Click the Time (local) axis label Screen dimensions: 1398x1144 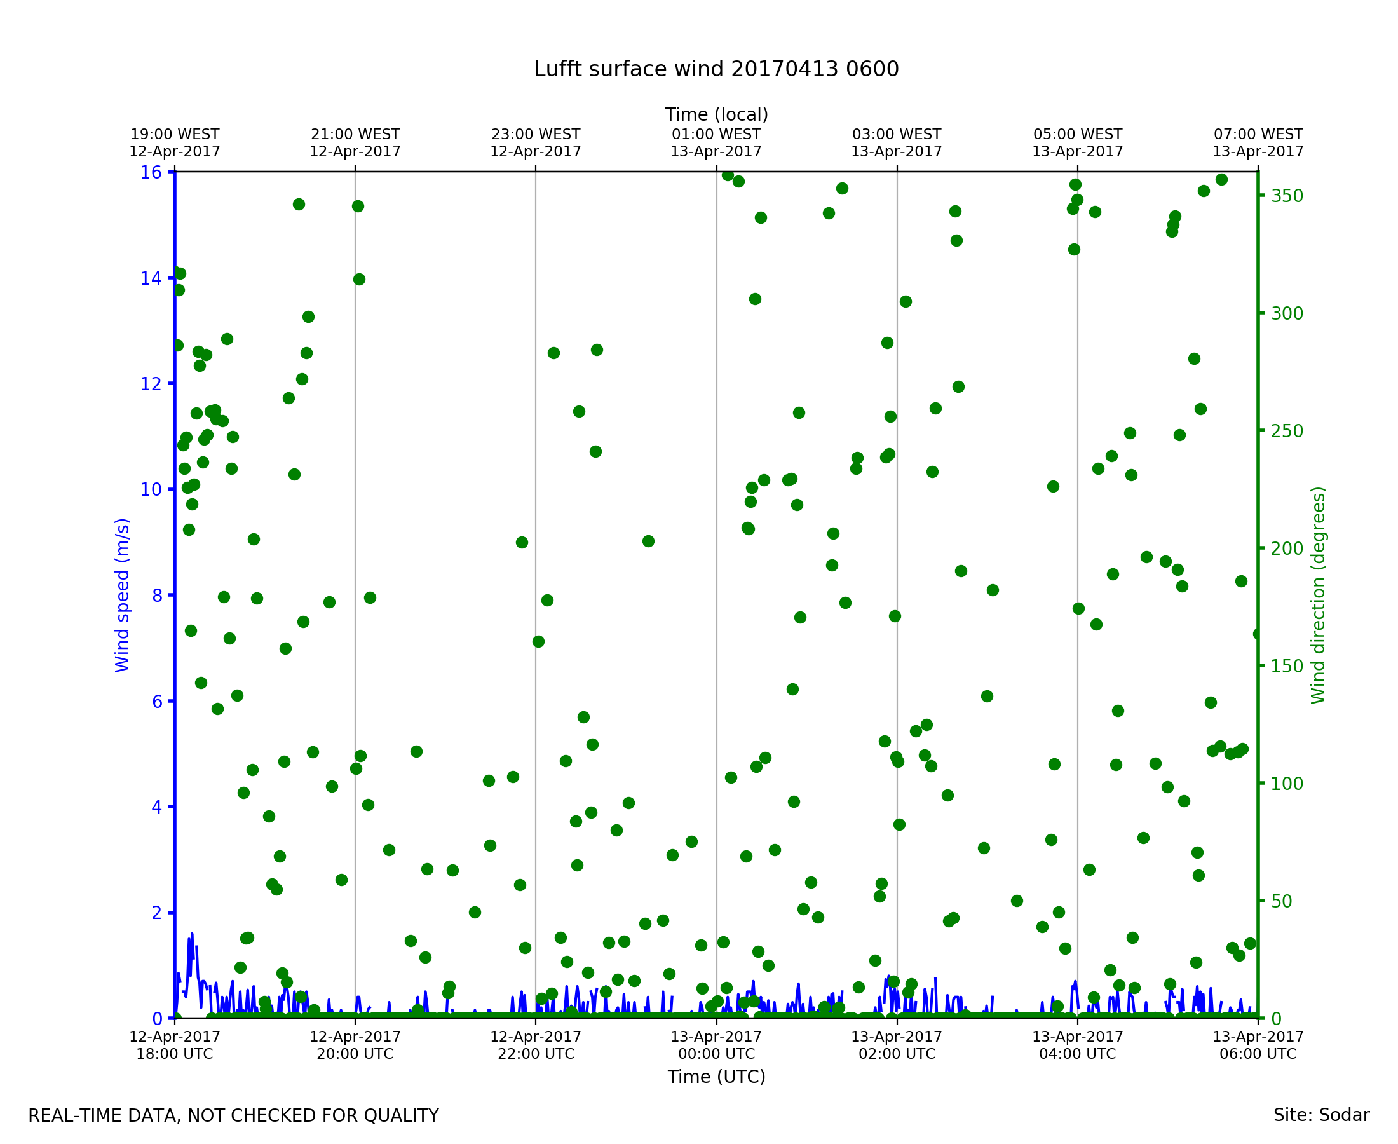pos(716,114)
